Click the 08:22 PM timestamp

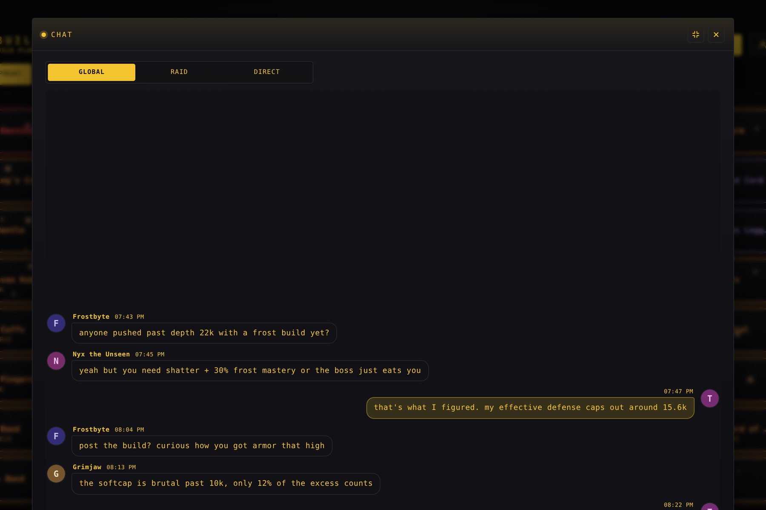tap(678, 505)
